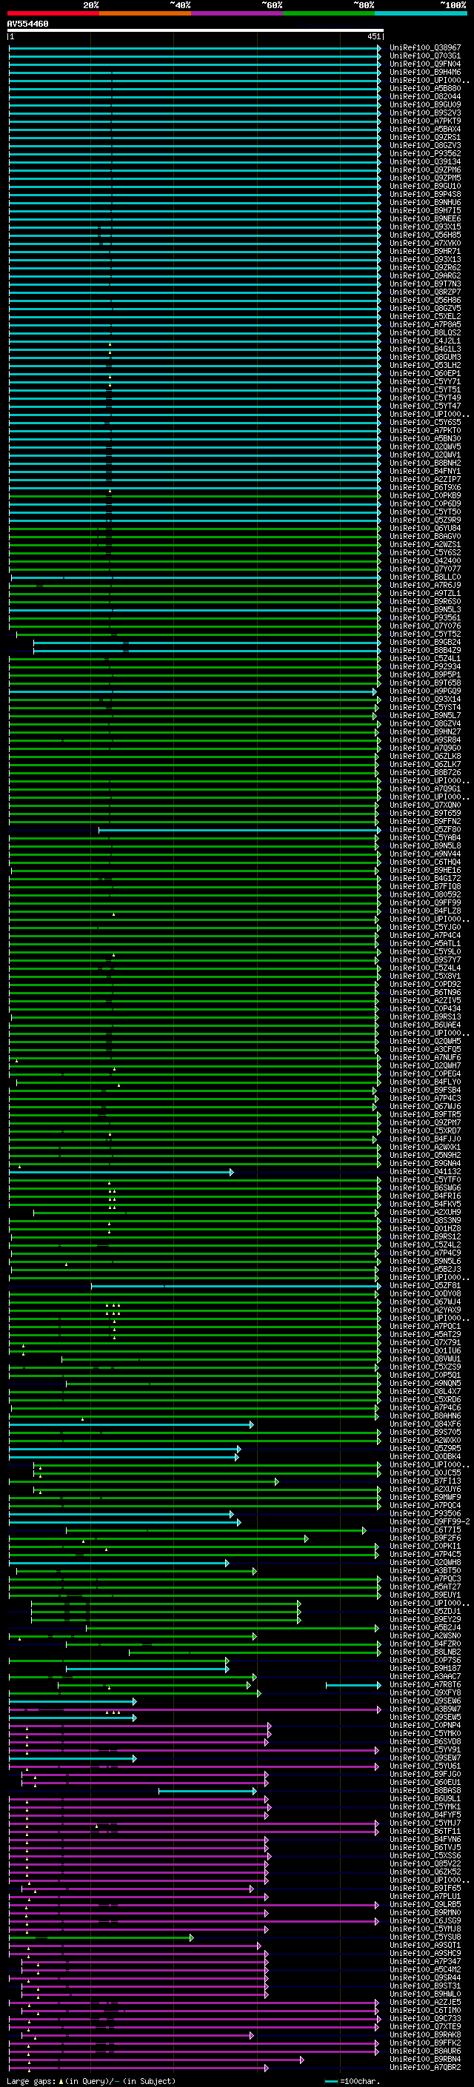Open hit UniRef100_O80592
The height and width of the screenshot is (2087, 474).
425,895
